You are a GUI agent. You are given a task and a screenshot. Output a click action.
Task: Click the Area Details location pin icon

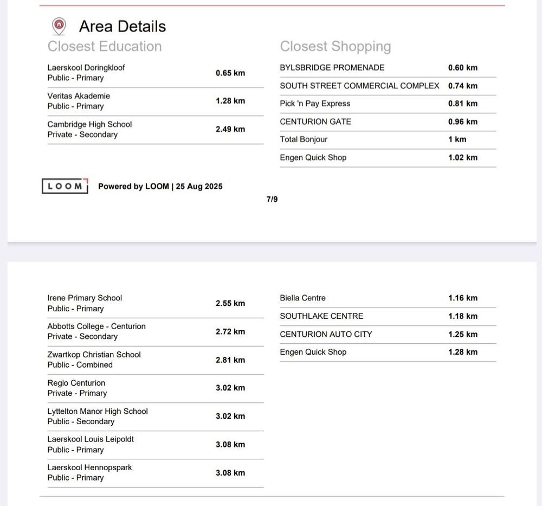click(x=59, y=25)
